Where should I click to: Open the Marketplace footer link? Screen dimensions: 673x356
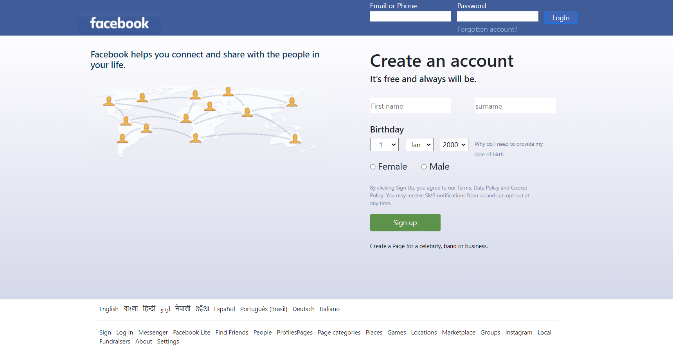tap(458, 332)
